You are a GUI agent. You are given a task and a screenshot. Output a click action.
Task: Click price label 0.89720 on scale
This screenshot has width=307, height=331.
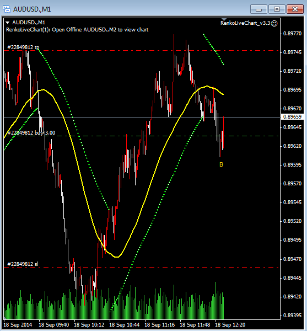click(x=292, y=71)
